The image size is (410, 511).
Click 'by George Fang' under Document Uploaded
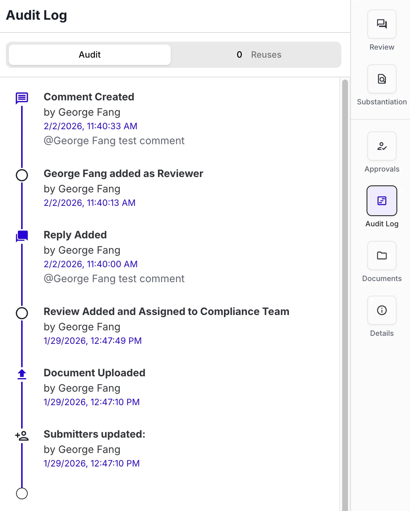coord(82,388)
